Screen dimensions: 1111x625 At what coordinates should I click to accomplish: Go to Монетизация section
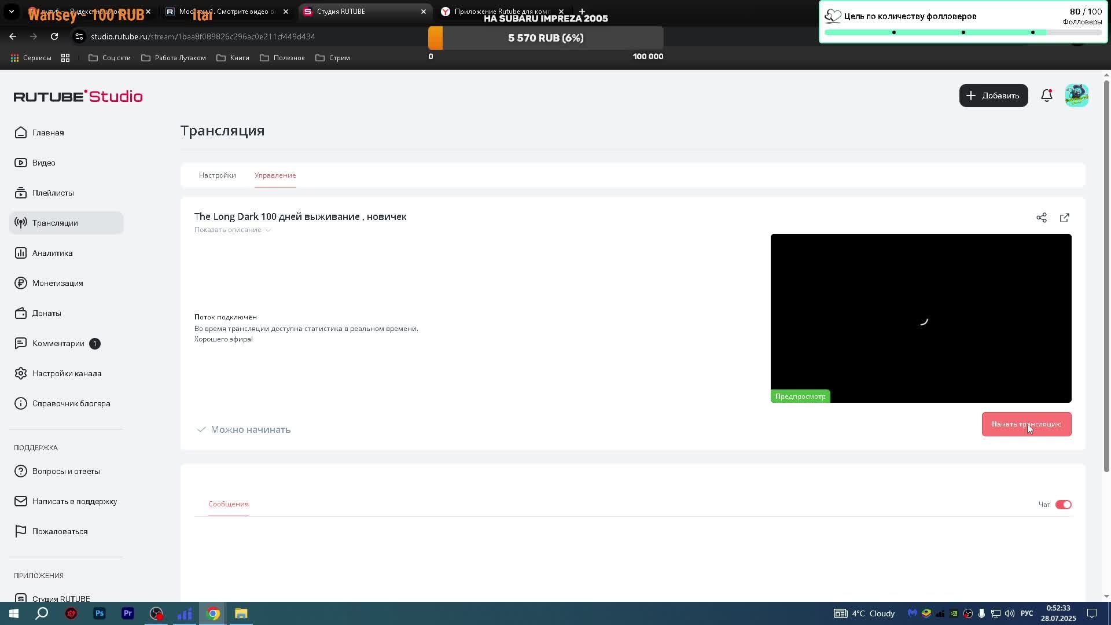(x=57, y=283)
